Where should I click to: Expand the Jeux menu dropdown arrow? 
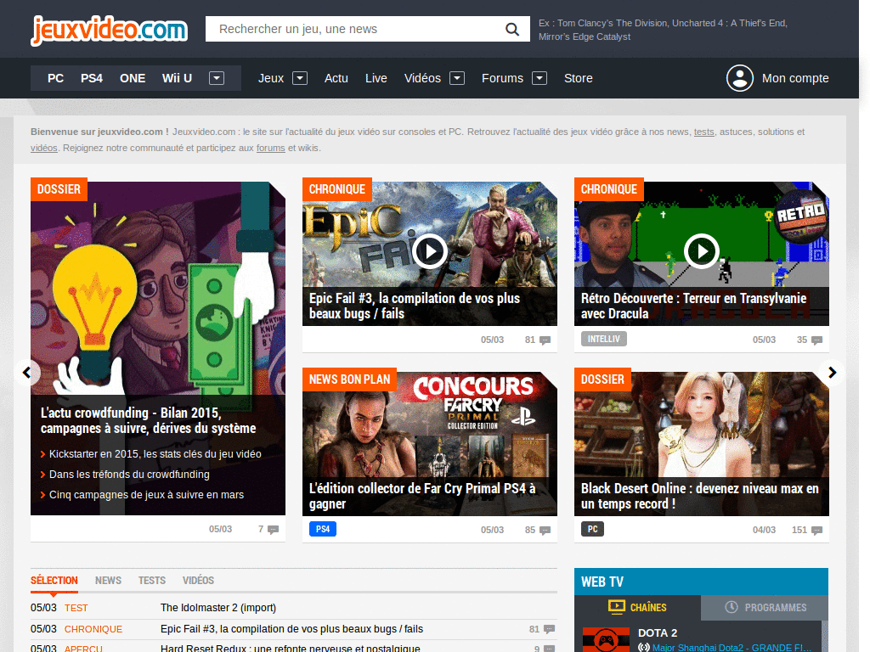[300, 78]
